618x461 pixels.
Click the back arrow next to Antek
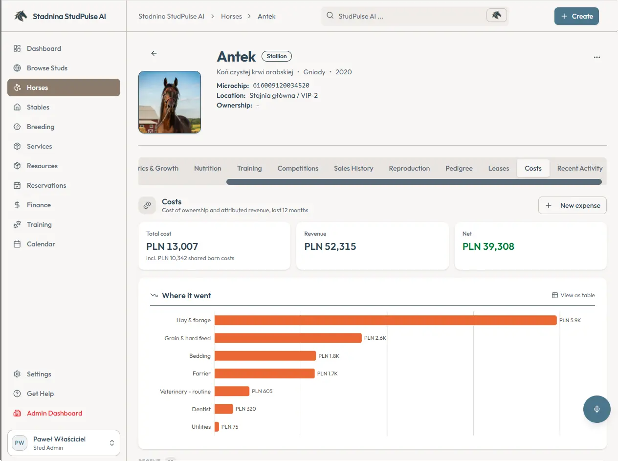point(154,53)
